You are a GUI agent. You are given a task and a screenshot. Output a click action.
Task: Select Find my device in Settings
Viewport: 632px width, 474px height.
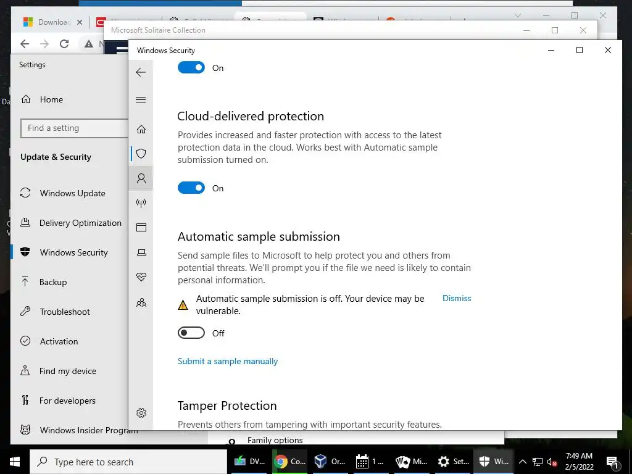(x=69, y=371)
